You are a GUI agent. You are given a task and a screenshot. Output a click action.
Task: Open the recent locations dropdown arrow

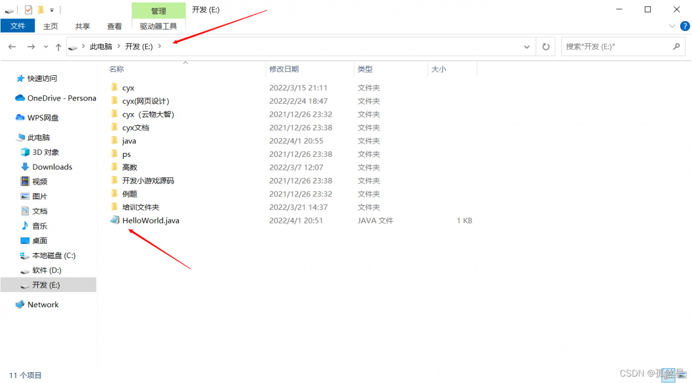click(46, 47)
